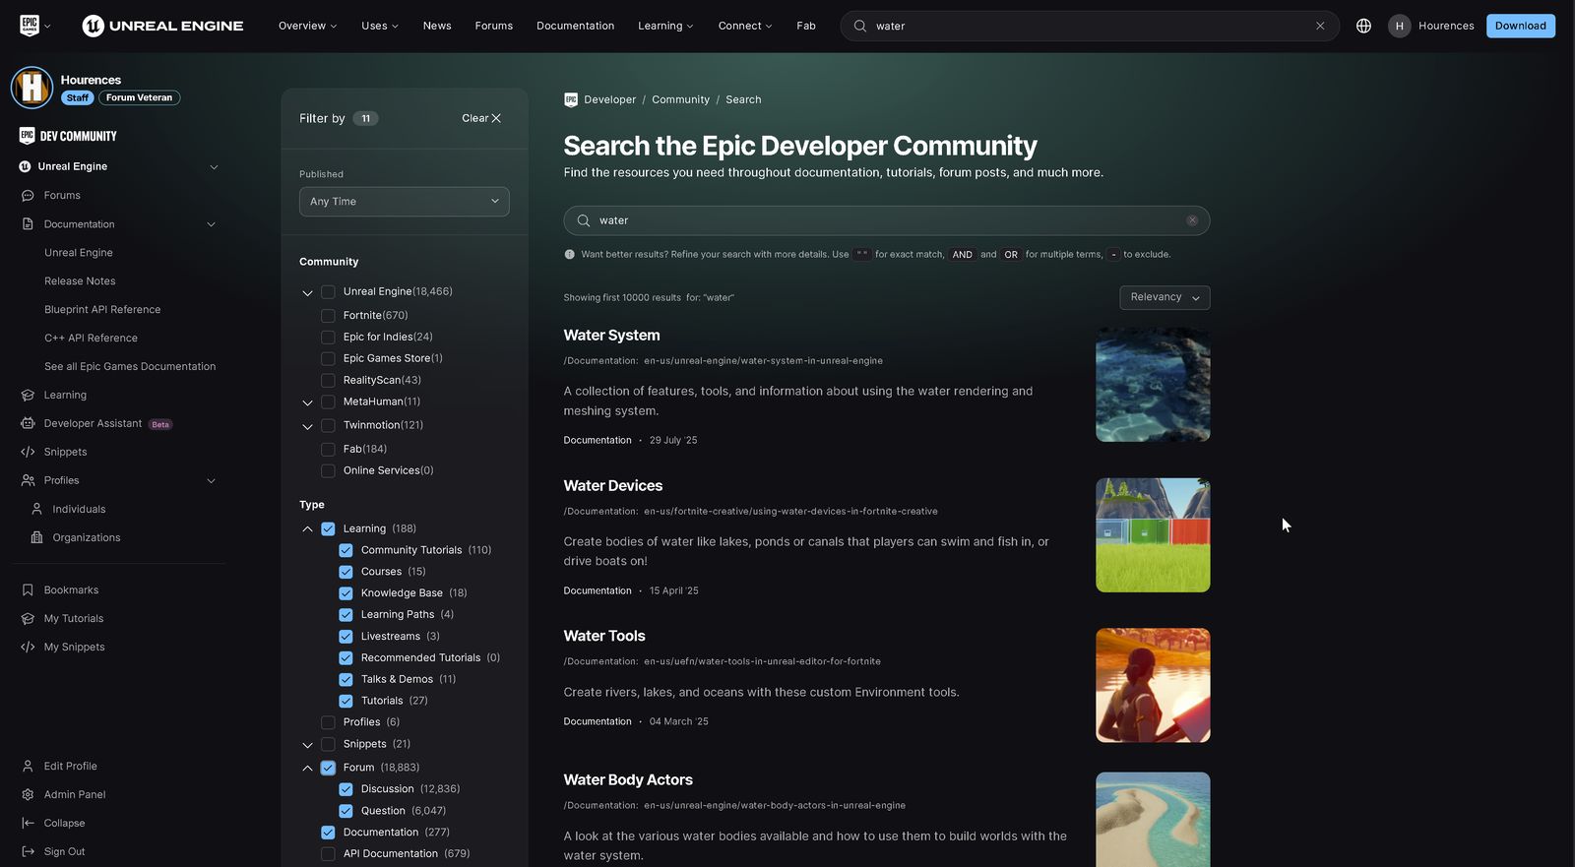Open the Admin Panel

click(74, 795)
